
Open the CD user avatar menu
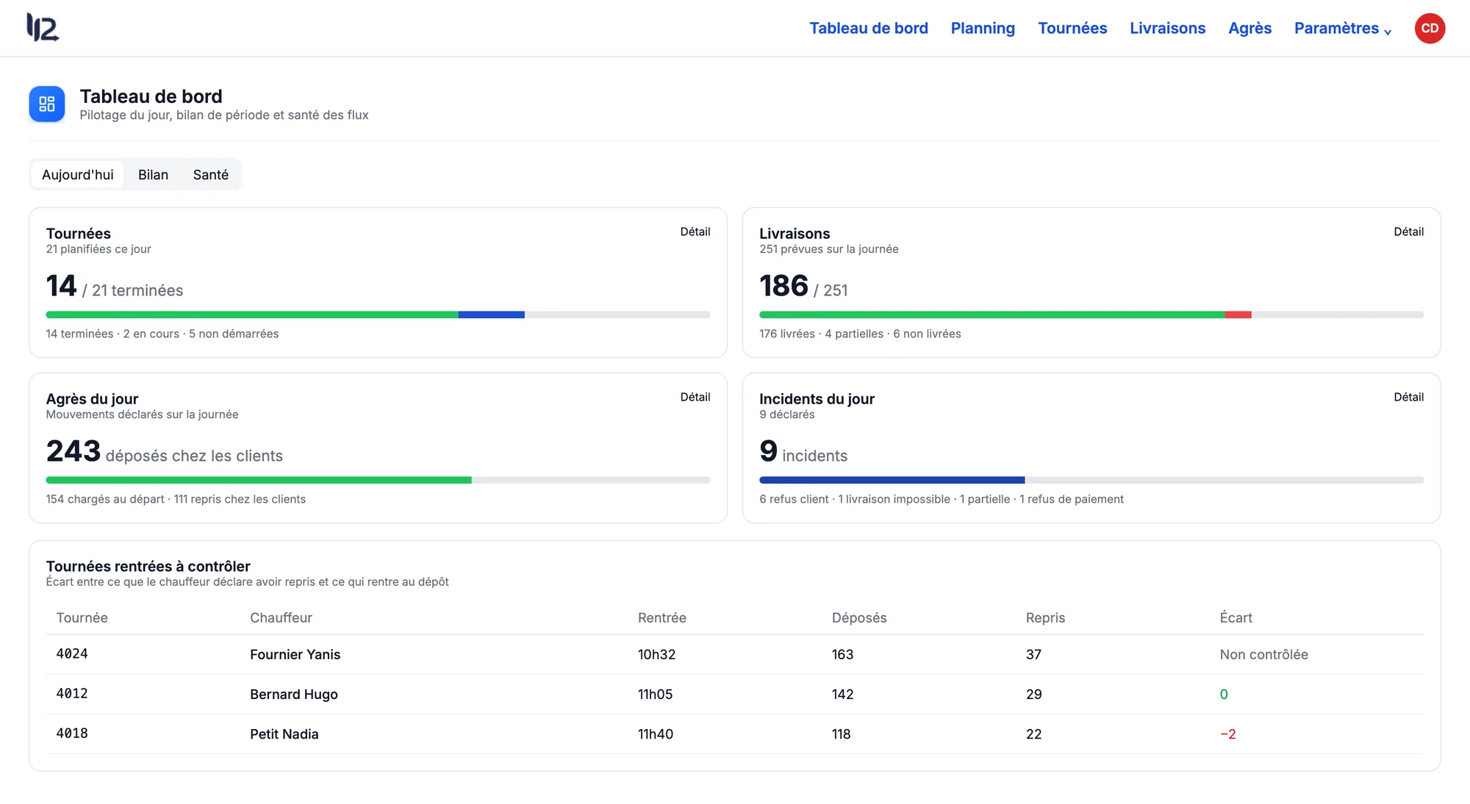click(1430, 28)
